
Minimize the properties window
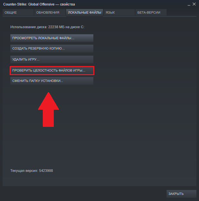[x=189, y=5]
